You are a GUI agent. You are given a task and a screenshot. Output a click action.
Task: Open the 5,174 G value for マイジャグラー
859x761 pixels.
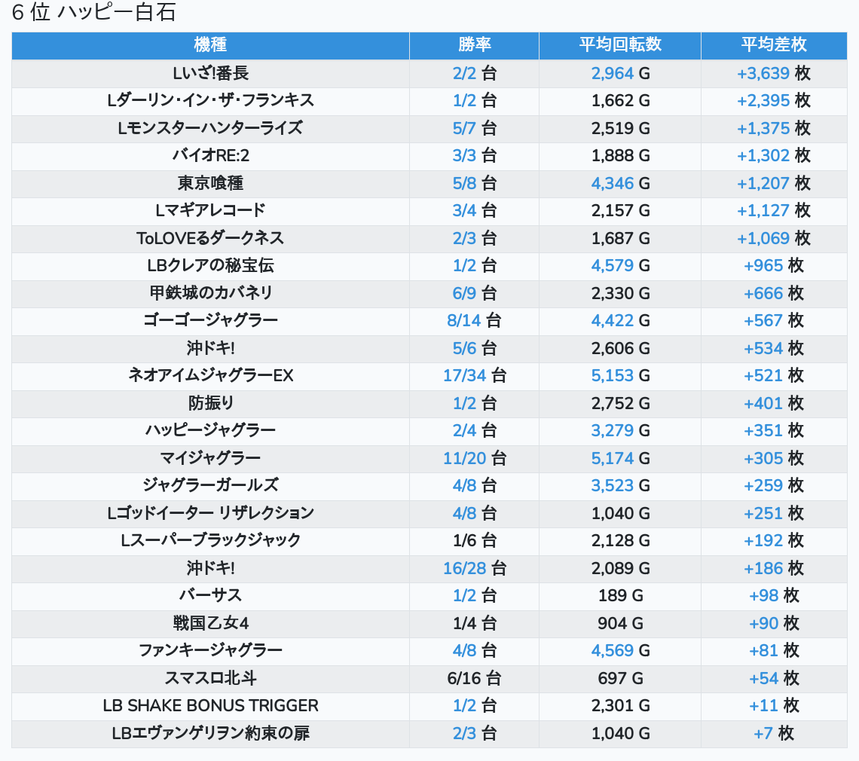(x=613, y=458)
